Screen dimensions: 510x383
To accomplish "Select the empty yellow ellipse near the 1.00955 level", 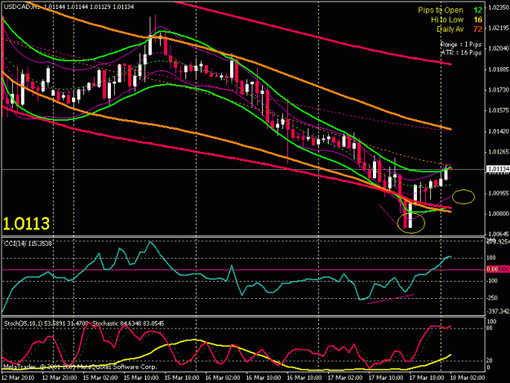I will click(463, 197).
